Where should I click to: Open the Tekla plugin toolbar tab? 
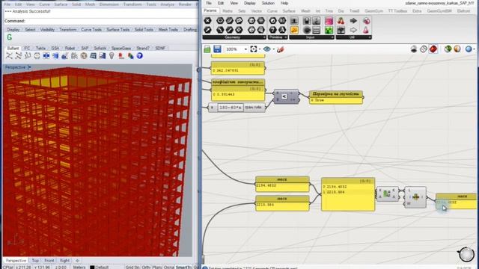click(40, 48)
